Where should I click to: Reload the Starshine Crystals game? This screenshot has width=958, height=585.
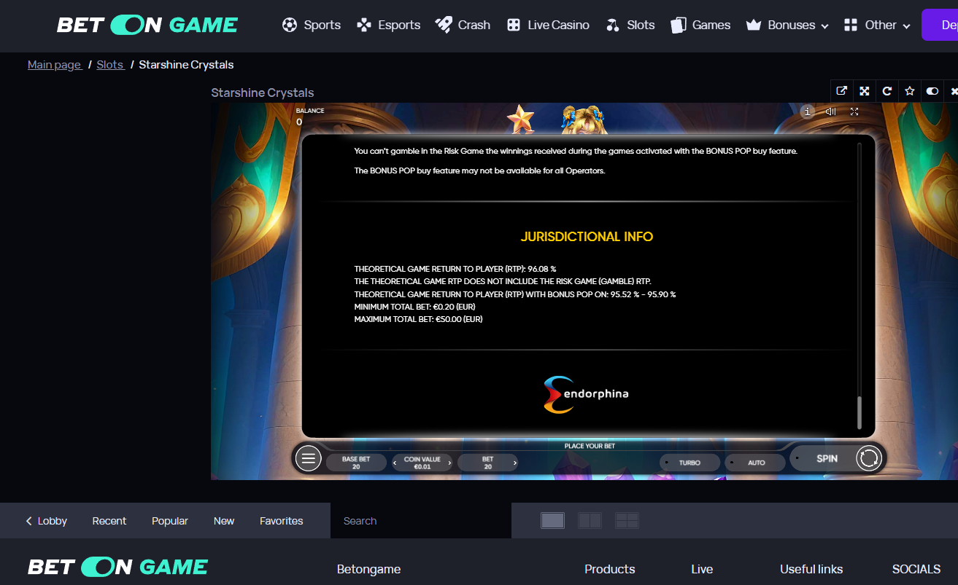pyautogui.click(x=886, y=91)
